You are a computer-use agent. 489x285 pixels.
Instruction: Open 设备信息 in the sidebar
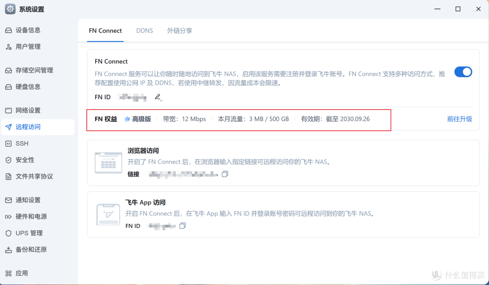pyautogui.click(x=38, y=30)
